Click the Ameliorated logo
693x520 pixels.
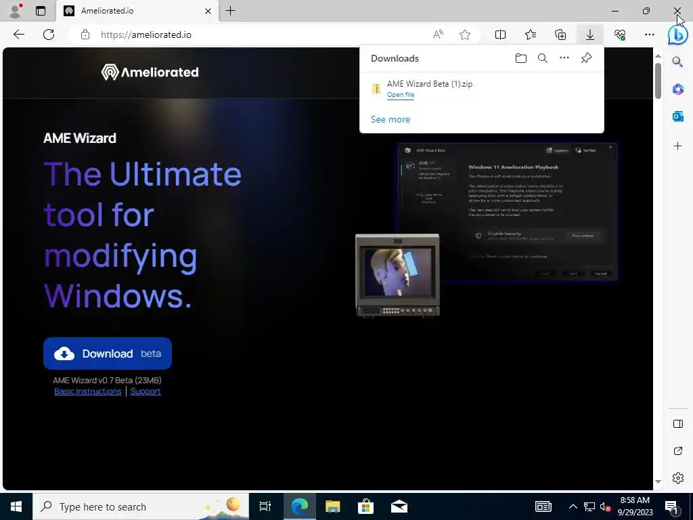click(150, 72)
